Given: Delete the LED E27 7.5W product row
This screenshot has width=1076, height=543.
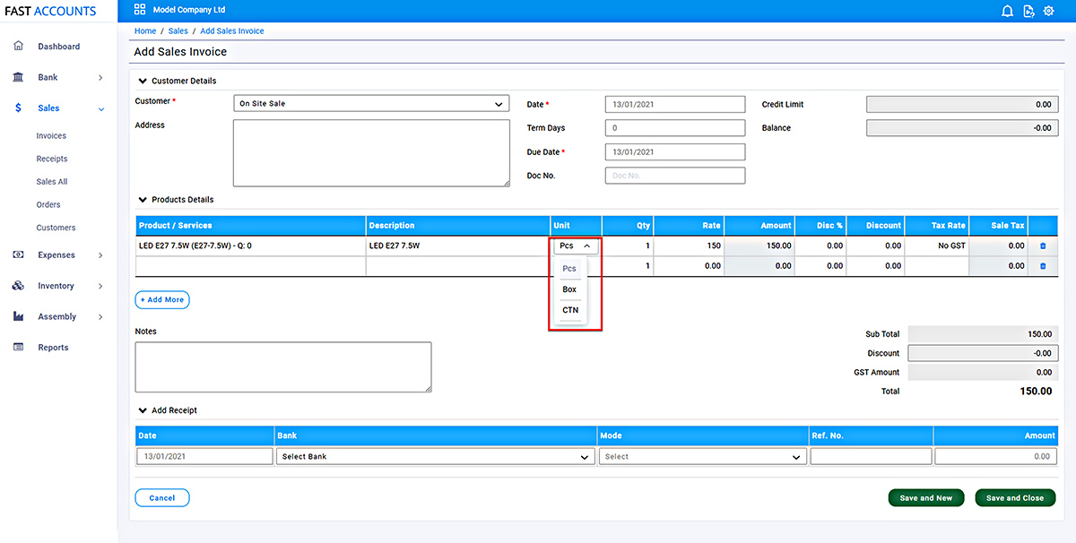Looking at the screenshot, I should (1042, 246).
